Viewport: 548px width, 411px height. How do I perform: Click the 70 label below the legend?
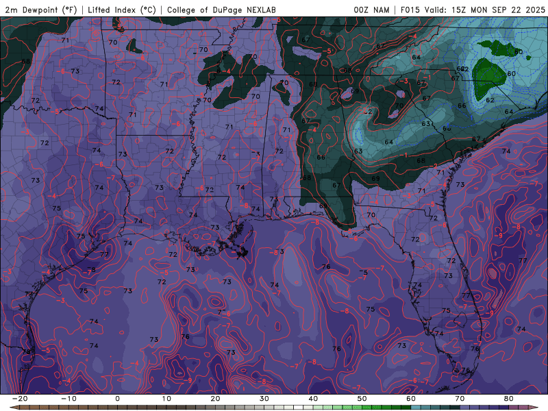(x=460, y=399)
